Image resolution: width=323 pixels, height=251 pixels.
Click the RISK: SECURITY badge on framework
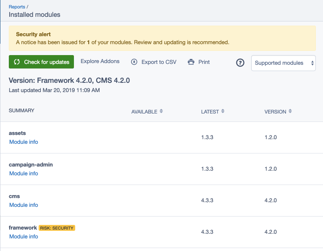[x=57, y=228]
